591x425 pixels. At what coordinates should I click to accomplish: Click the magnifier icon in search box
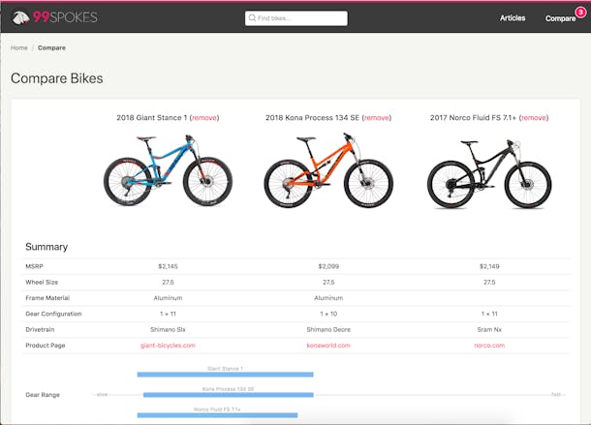(x=252, y=17)
